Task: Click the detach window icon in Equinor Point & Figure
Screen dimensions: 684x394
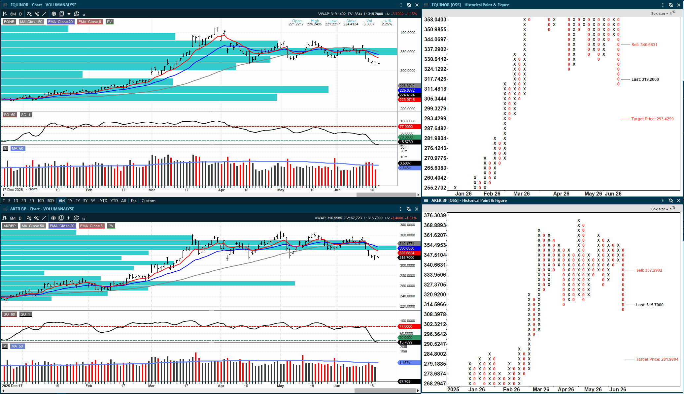Action: 671,5
